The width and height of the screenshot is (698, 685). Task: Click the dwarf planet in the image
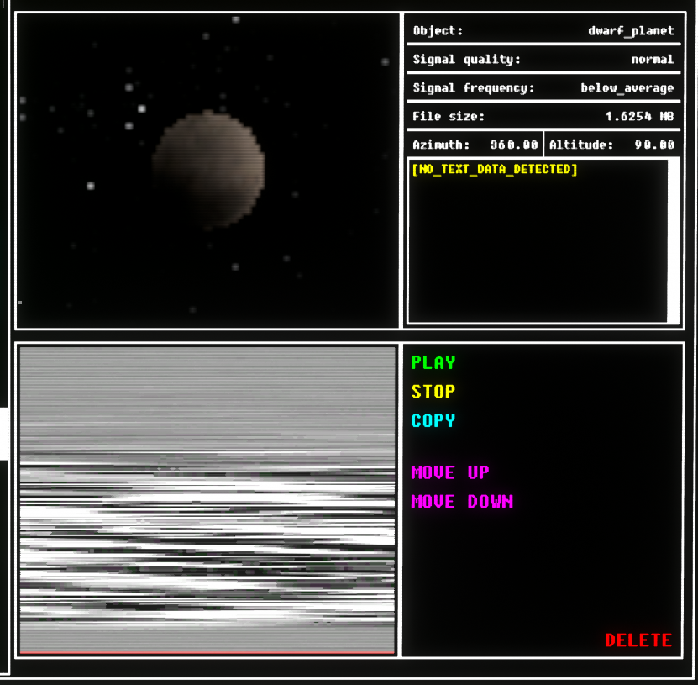208,169
